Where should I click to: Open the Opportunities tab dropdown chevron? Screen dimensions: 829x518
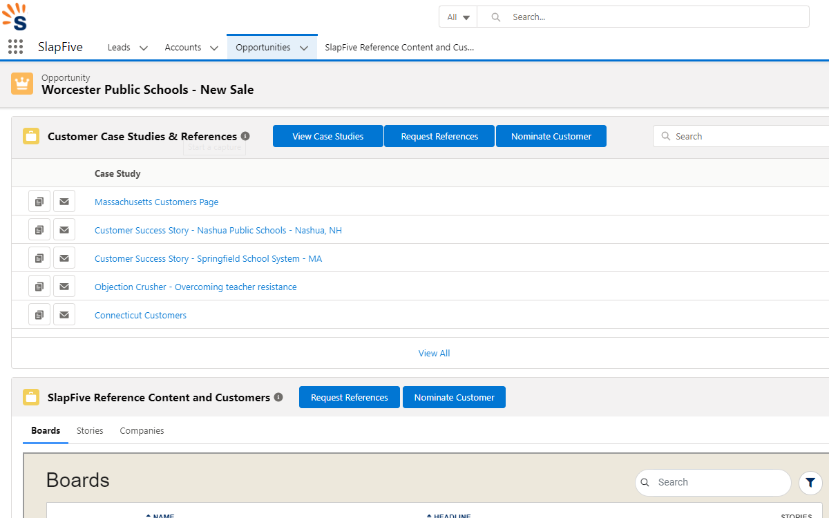pyautogui.click(x=304, y=48)
